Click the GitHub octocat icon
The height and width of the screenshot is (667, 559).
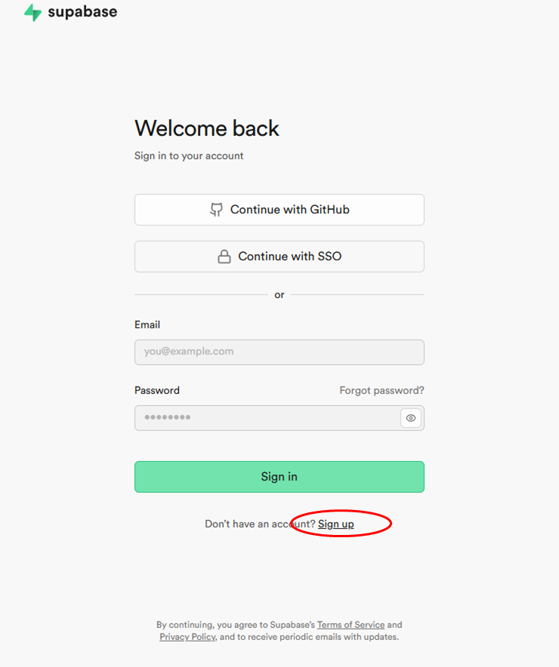point(216,210)
